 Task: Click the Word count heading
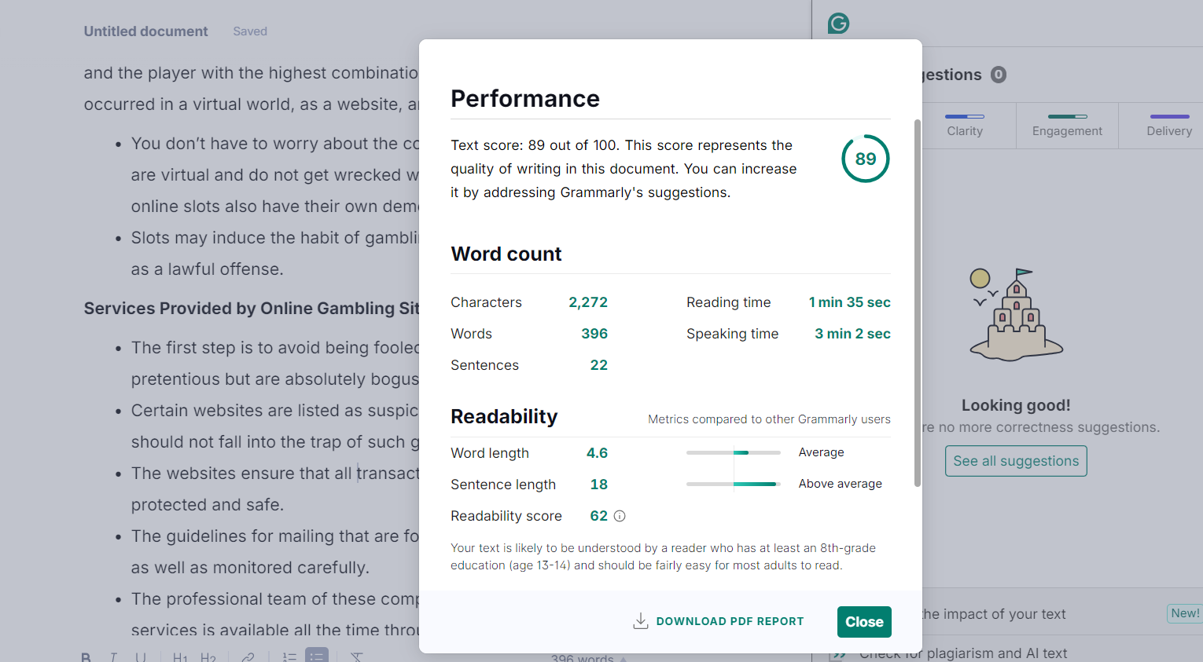(x=506, y=254)
